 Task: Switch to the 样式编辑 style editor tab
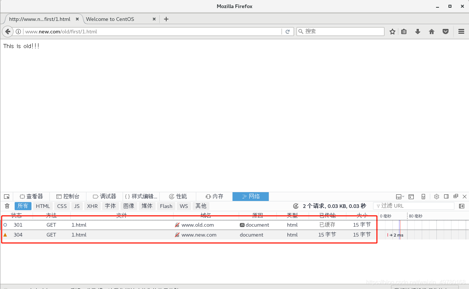click(141, 197)
